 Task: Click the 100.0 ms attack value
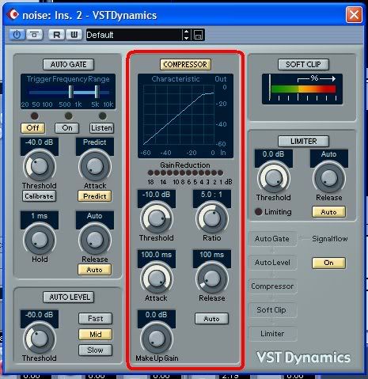(x=157, y=255)
